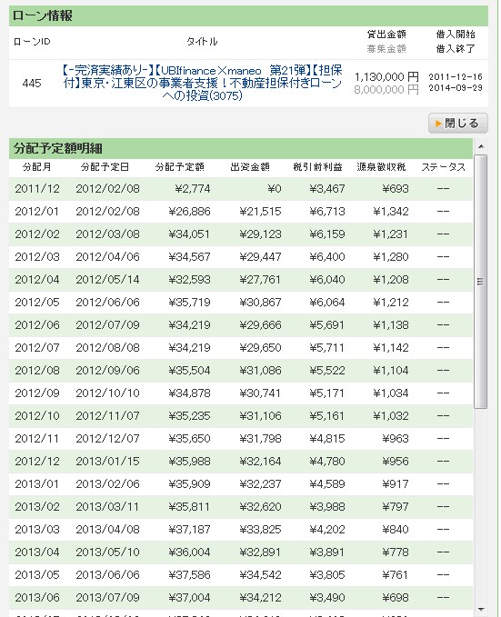Click the ¥37,586 distribution amount
501x617 pixels.
click(189, 575)
